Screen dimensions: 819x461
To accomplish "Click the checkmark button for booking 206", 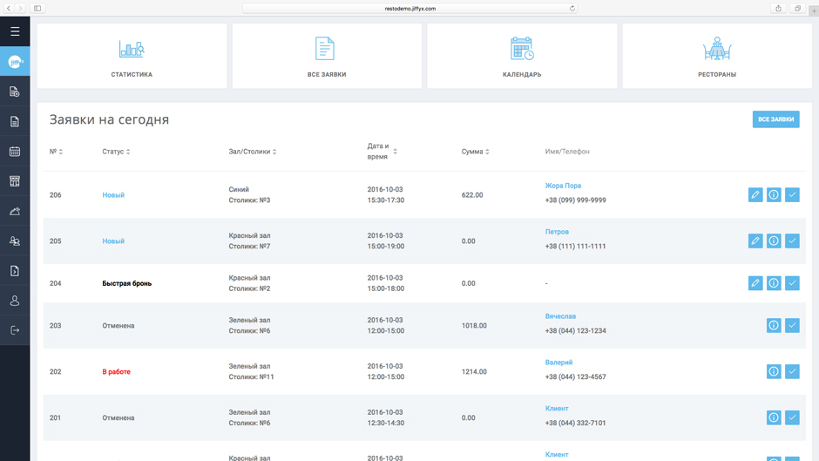I will tap(792, 195).
